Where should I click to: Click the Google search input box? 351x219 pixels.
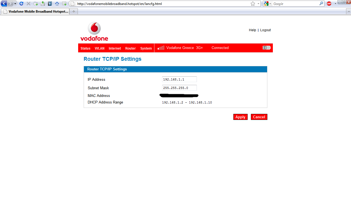tap(296, 4)
